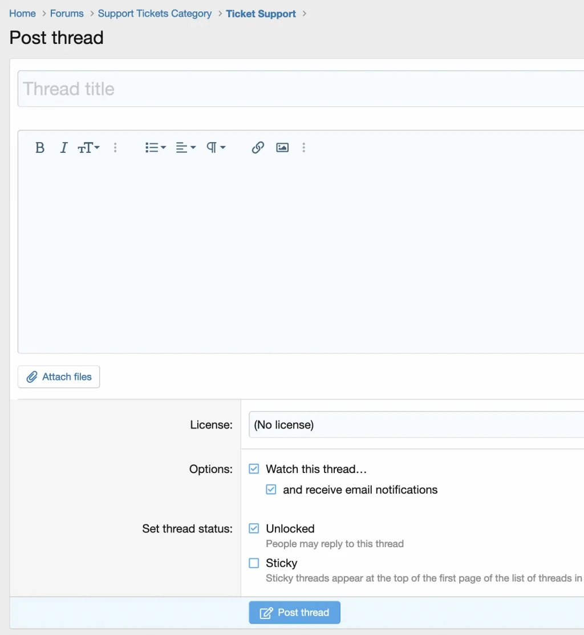Open the paragraph format dropdown
This screenshot has height=635, width=584.
coord(216,147)
